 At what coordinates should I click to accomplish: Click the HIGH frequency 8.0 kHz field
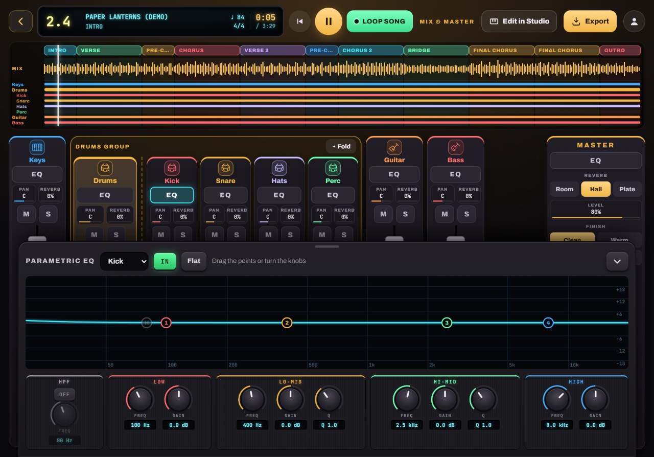point(556,425)
